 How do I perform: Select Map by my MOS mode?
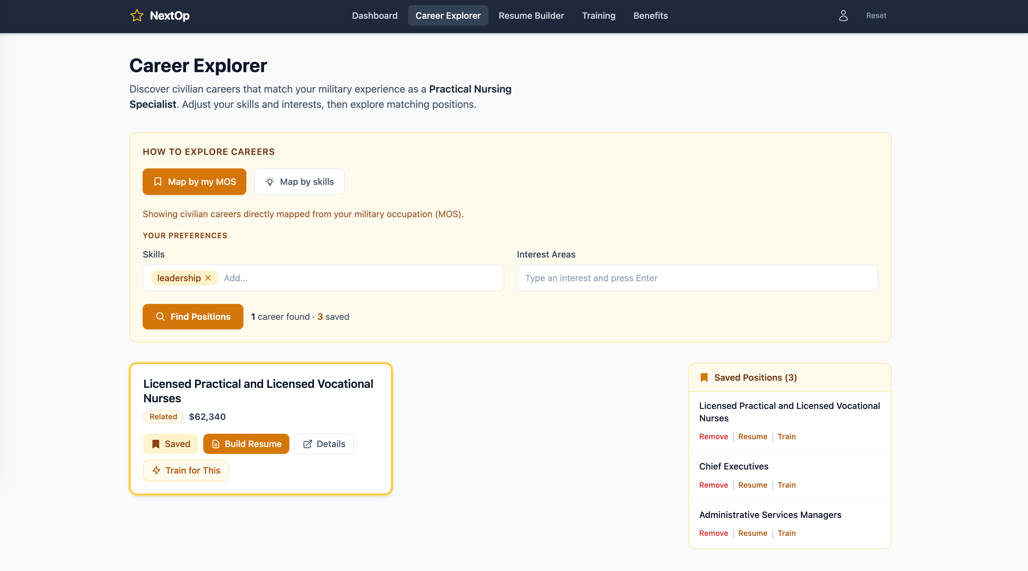coord(194,182)
